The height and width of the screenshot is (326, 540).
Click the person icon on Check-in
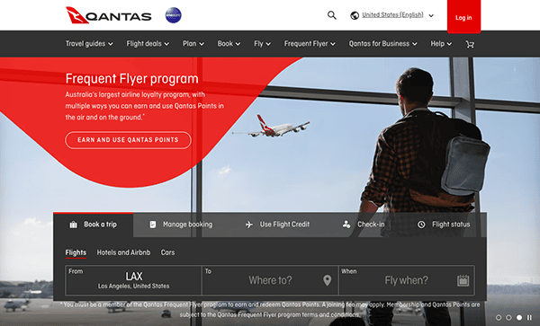pyautogui.click(x=346, y=225)
